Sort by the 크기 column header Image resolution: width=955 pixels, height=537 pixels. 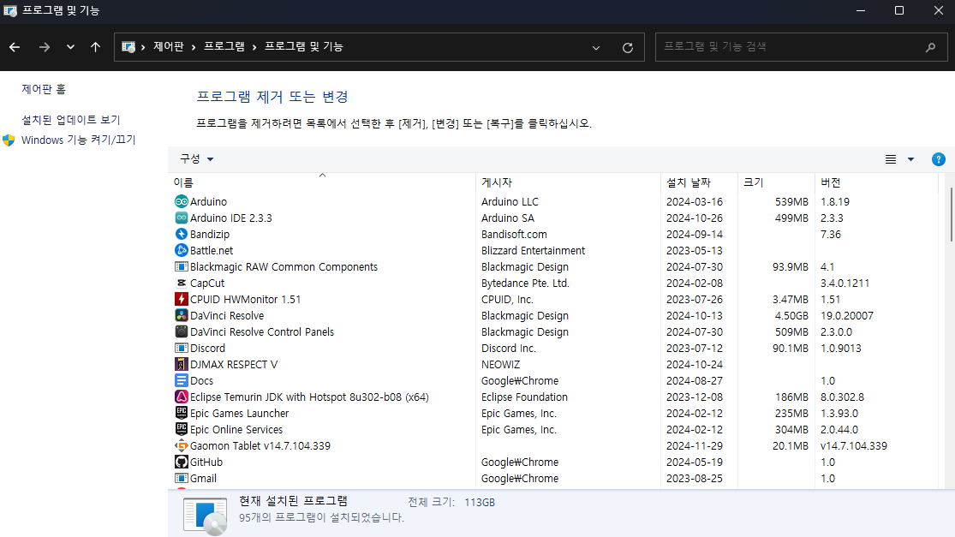pos(776,182)
